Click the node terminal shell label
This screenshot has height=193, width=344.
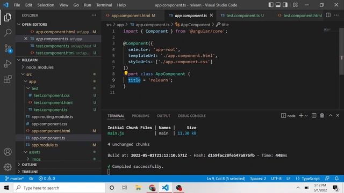(x=288, y=116)
